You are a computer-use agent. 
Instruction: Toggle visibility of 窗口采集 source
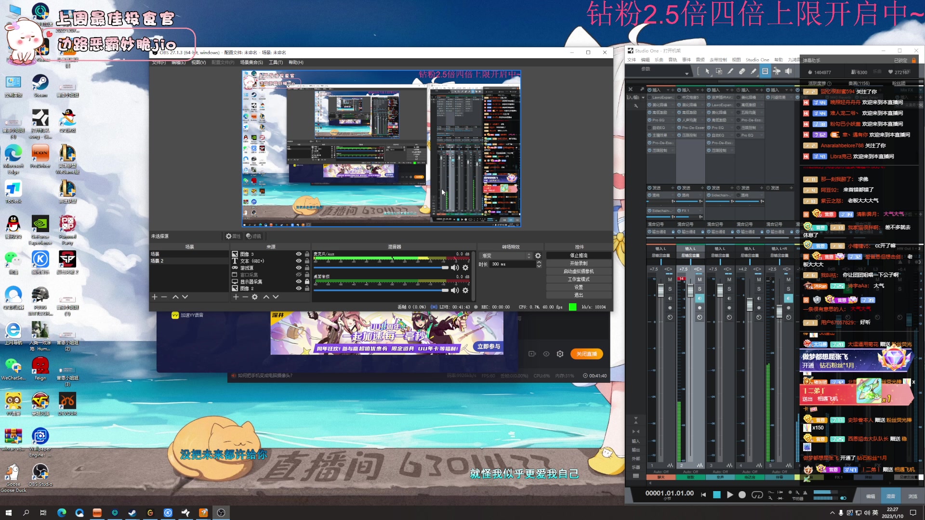coord(299,274)
